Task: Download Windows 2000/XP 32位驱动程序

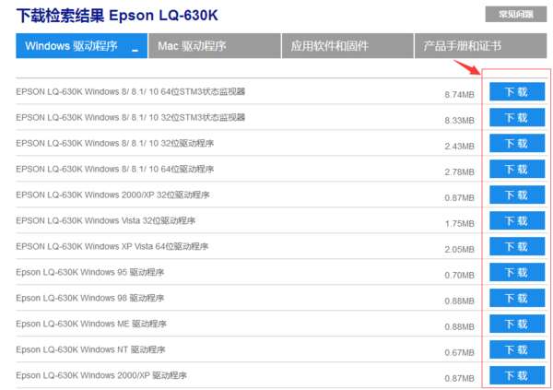Action: [517, 195]
